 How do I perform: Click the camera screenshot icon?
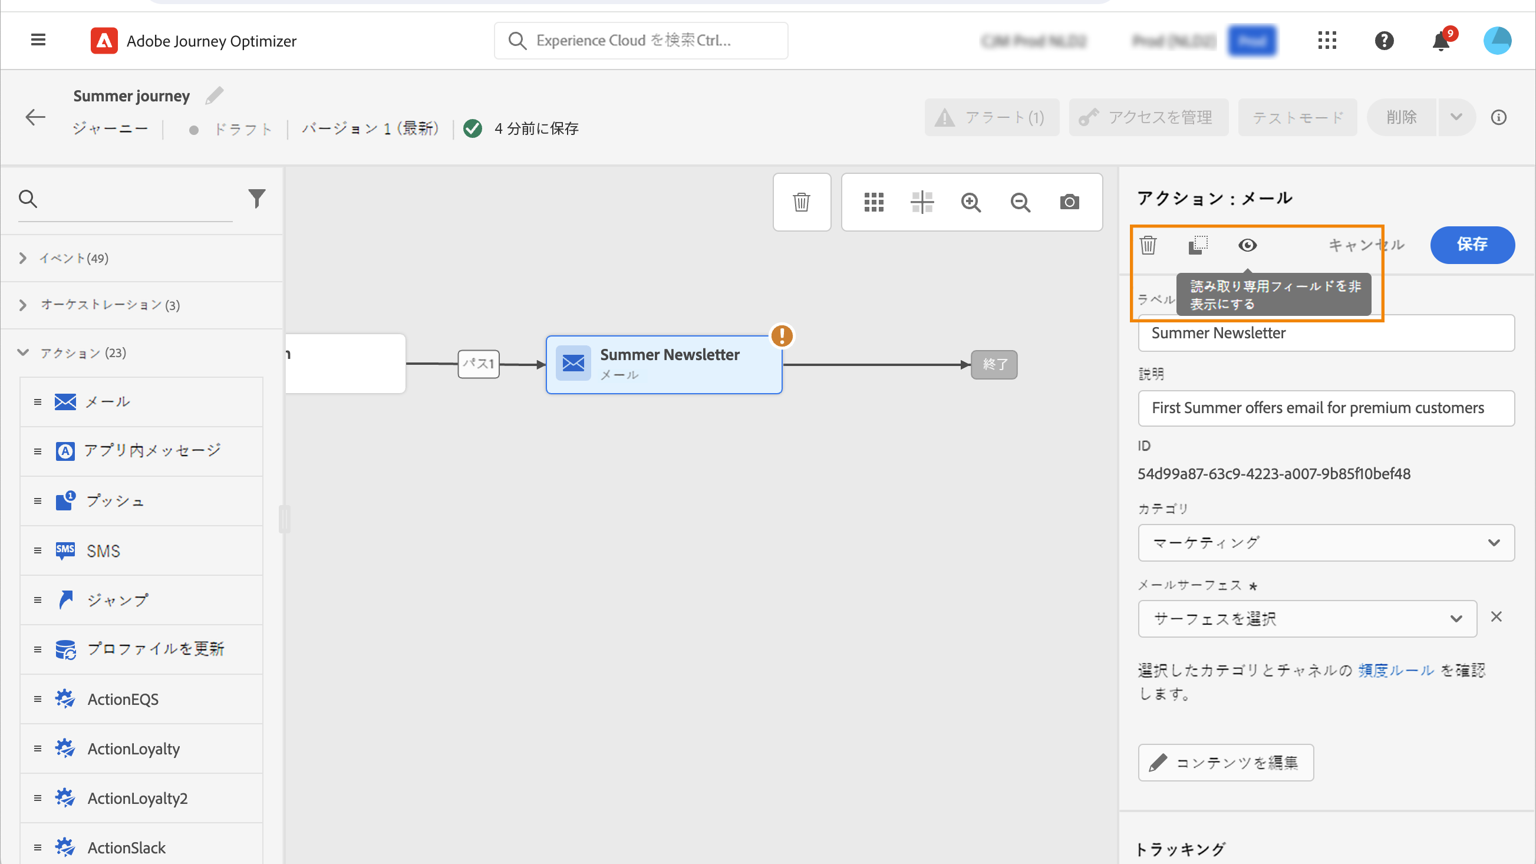1069,202
